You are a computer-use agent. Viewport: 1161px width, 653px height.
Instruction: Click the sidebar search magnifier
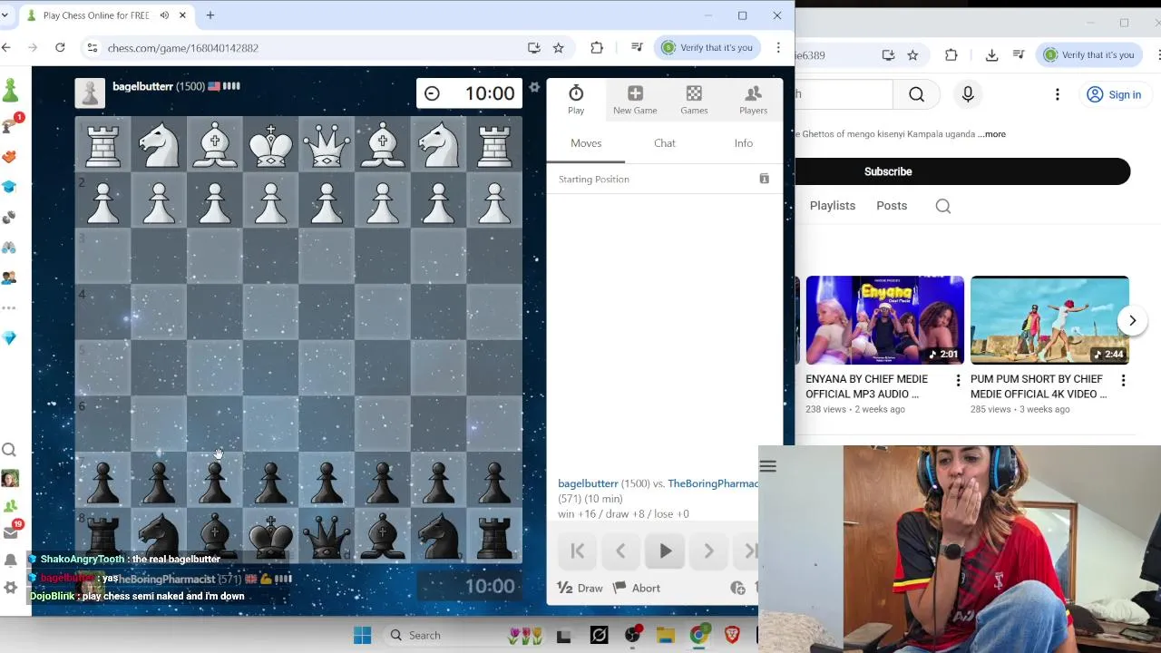coord(9,450)
